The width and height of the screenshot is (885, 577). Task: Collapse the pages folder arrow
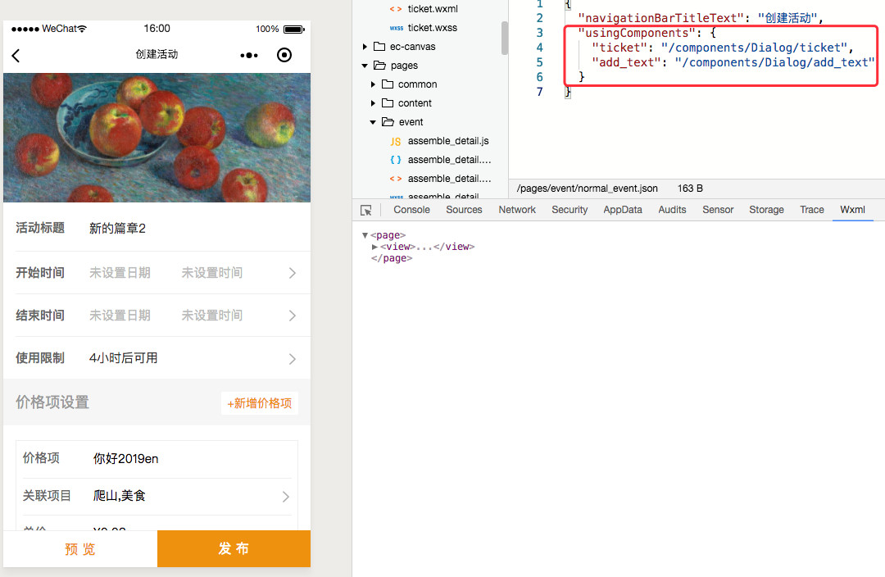click(x=365, y=66)
